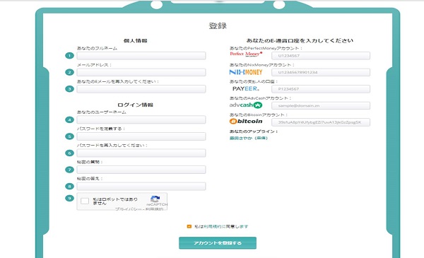Click the re-enter email input field
The width and height of the screenshot is (424, 258).
141,89
